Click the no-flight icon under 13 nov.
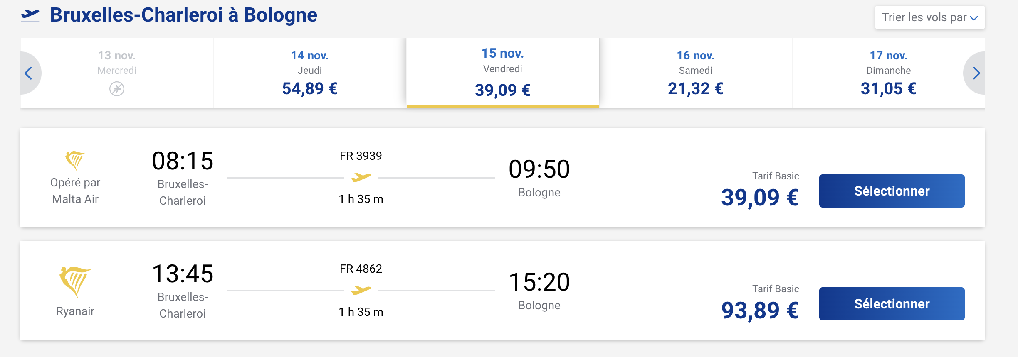Viewport: 1018px width, 357px height. (117, 89)
